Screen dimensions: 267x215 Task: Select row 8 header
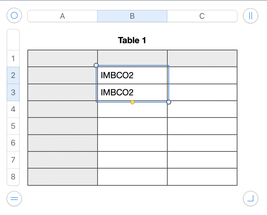13,177
